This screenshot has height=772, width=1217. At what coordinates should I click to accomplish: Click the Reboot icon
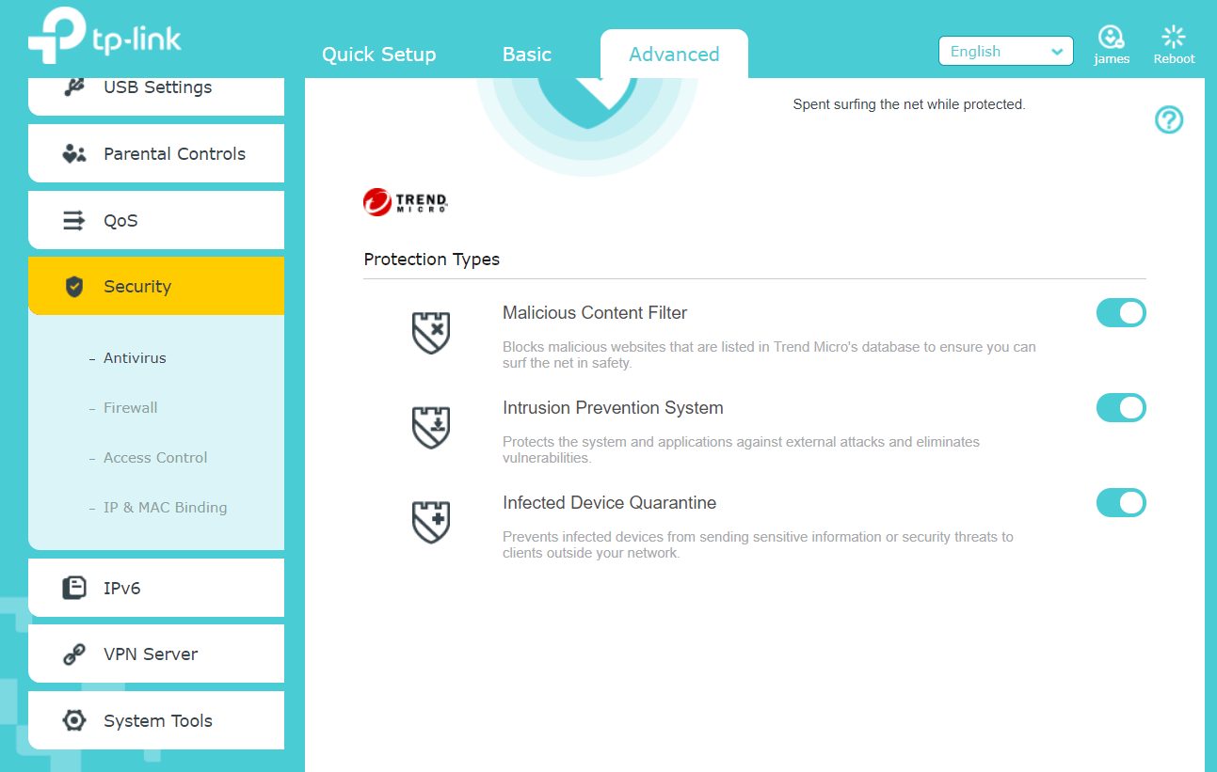click(1174, 38)
